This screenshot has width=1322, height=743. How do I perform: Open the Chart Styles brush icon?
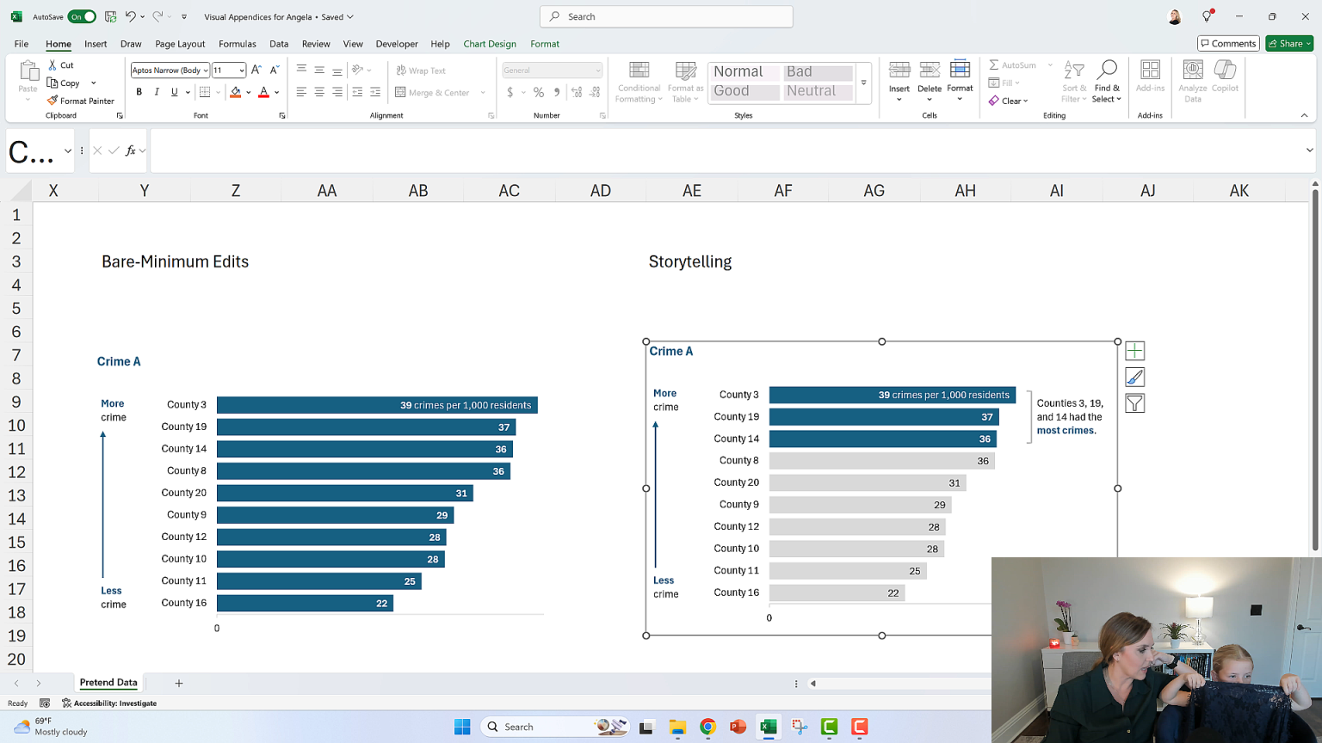point(1134,377)
